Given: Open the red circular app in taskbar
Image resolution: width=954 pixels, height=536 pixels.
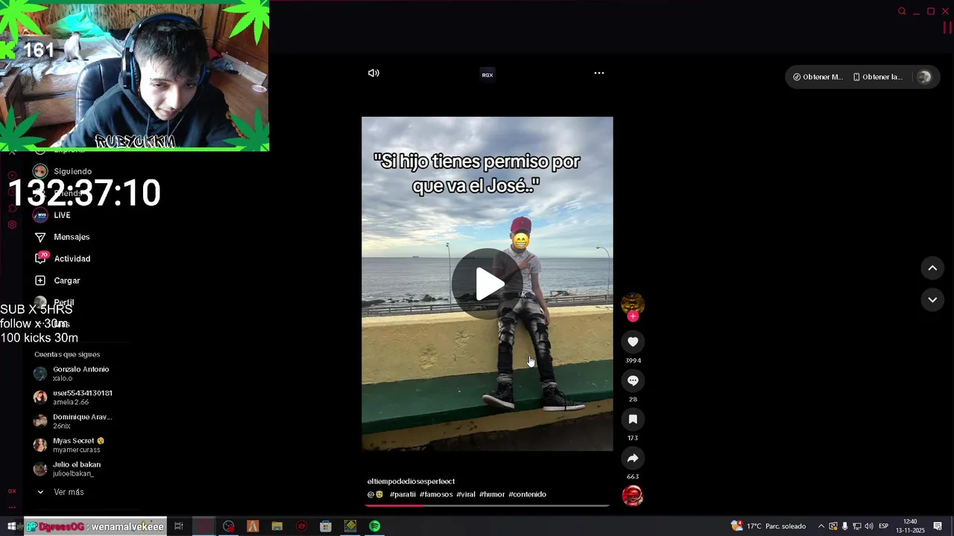Looking at the screenshot, I should pos(301,526).
